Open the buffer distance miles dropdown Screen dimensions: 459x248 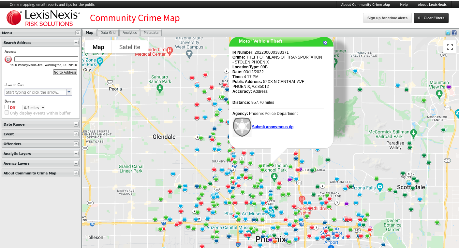tap(34, 108)
